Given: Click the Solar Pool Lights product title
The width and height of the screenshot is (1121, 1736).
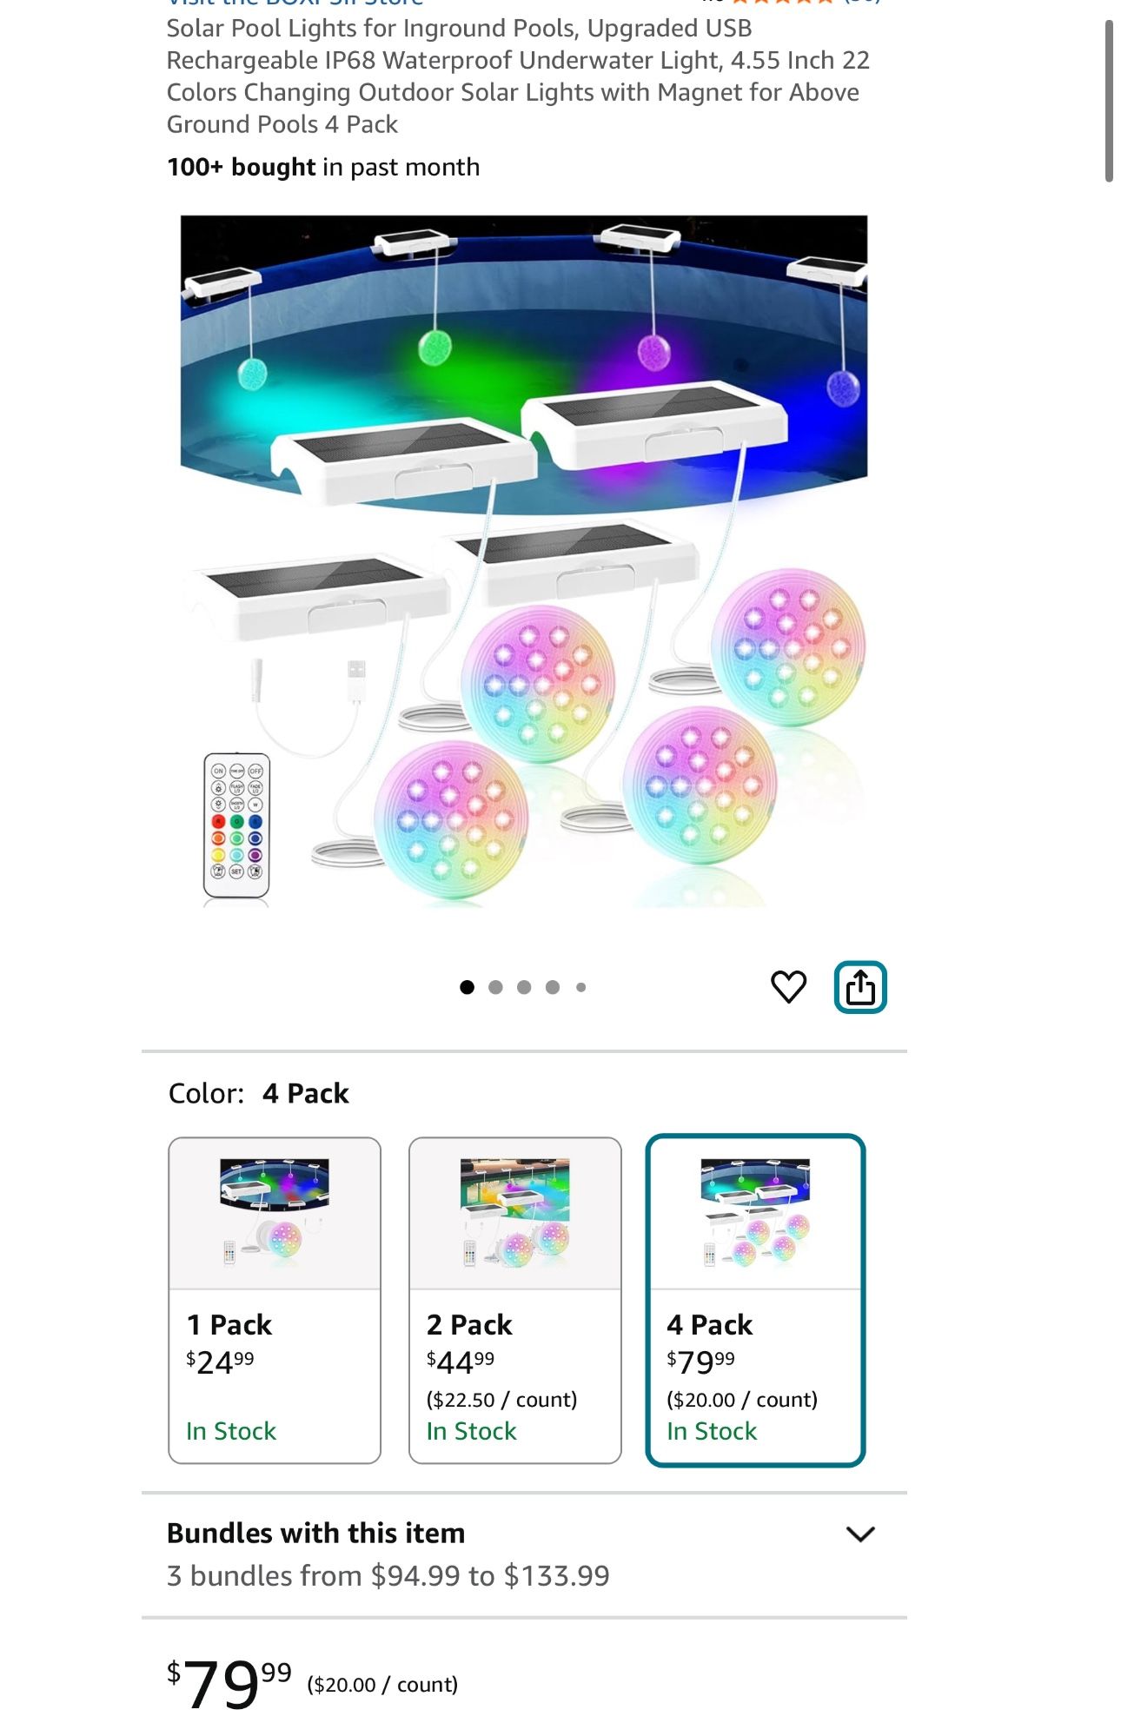Looking at the screenshot, I should (518, 76).
